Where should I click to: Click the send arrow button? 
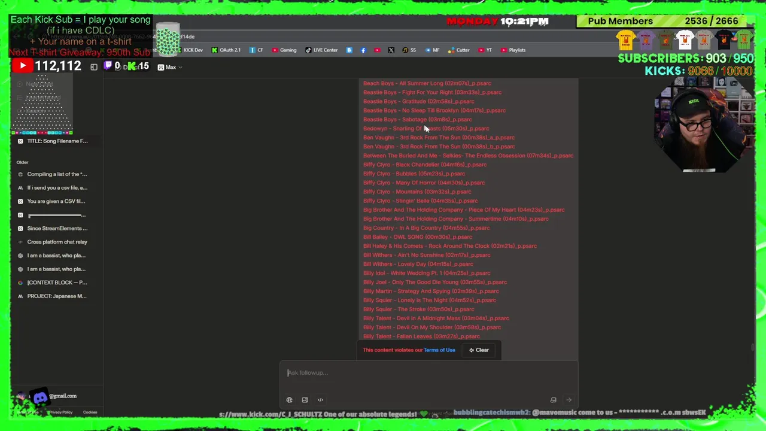pos(569,400)
